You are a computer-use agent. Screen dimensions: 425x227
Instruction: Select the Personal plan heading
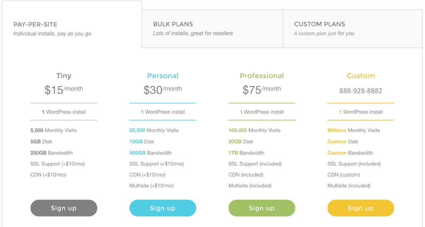tap(163, 76)
